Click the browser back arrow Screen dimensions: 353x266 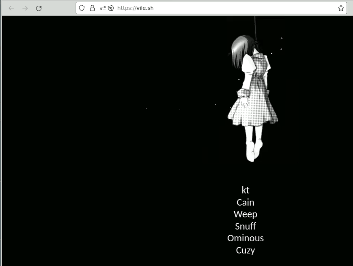click(x=11, y=8)
